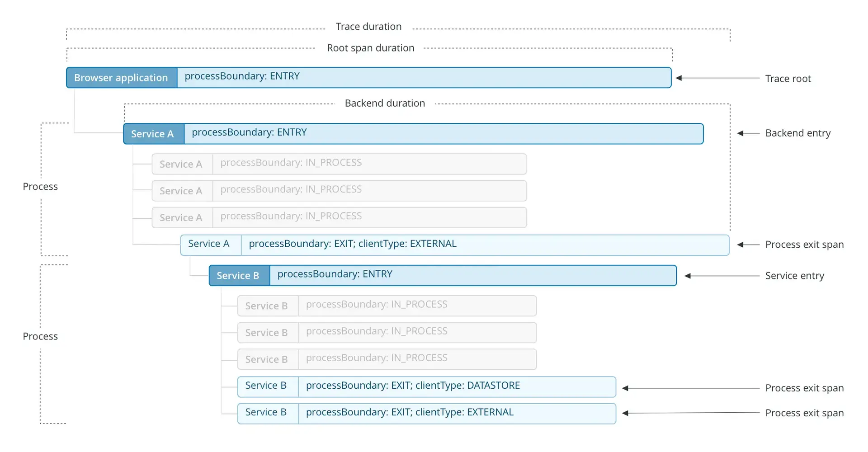868x452 pixels.
Task: Click the Backend entry text
Action: click(x=797, y=133)
